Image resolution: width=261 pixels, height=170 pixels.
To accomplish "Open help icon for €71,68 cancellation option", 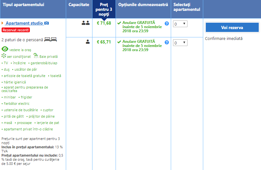I will 167,24.
